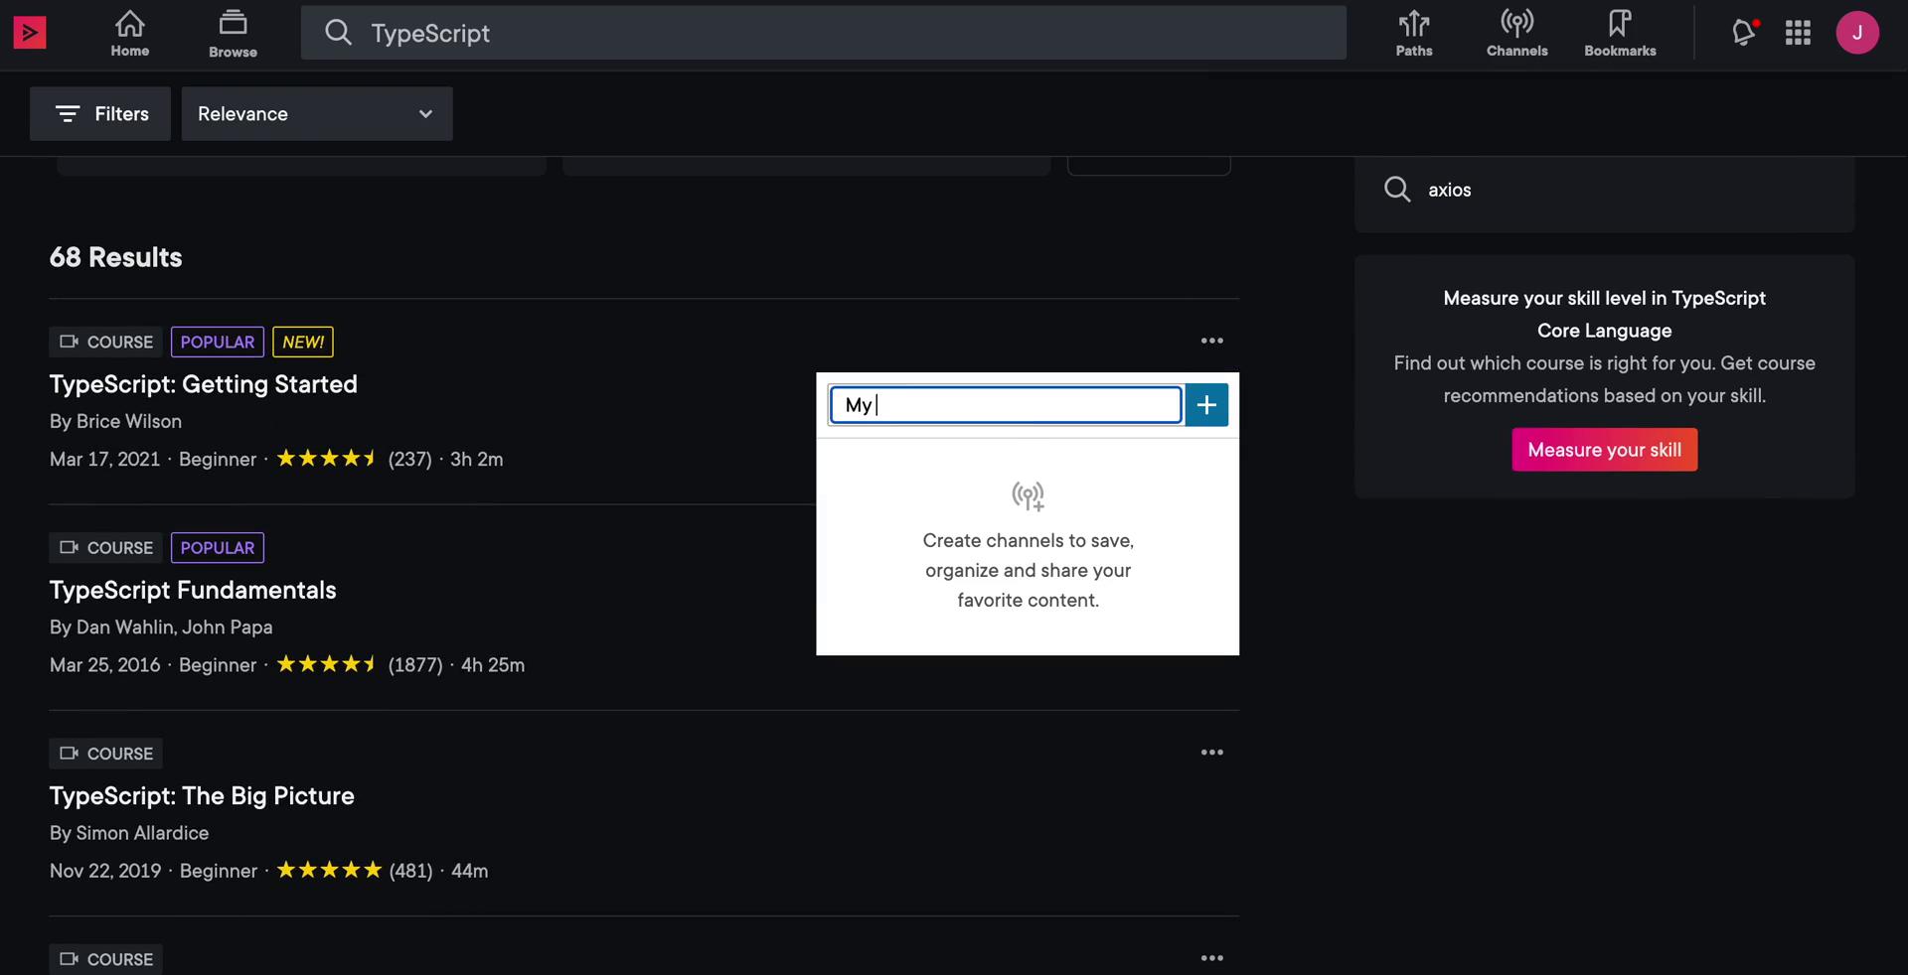Open notifications bell

pyautogui.click(x=1744, y=33)
